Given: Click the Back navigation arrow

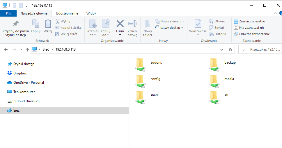Looking at the screenshot, I should 6,49.
